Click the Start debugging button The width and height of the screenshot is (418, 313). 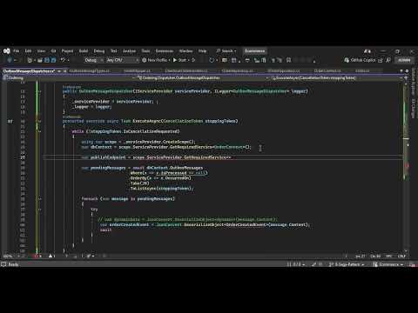tap(179, 60)
